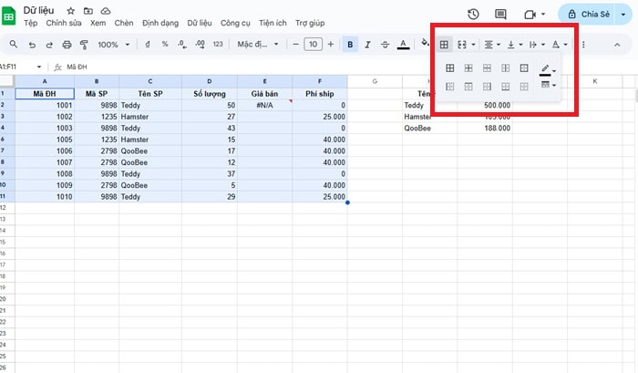
Task: Format as currency with đ icon
Action: click(x=148, y=44)
